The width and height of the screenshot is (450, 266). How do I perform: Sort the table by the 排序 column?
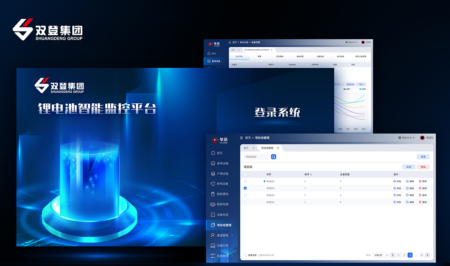[x=311, y=174]
